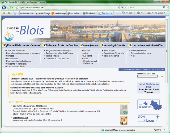The width and height of the screenshot is (170, 133).
Task: Click the Quick Tabs grid icon
Action: (15, 13)
